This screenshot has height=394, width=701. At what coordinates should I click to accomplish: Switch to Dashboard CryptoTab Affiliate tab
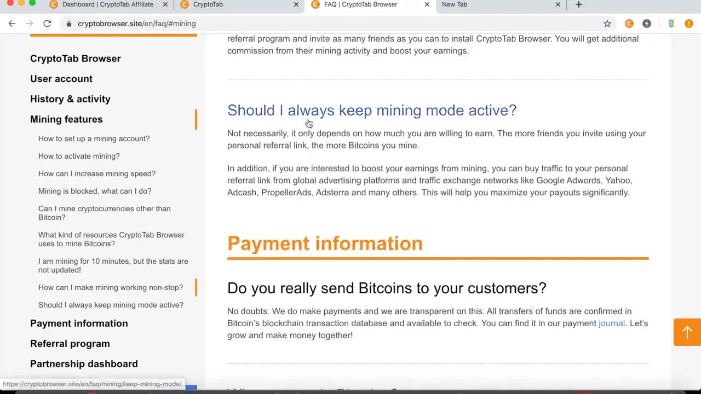click(107, 4)
